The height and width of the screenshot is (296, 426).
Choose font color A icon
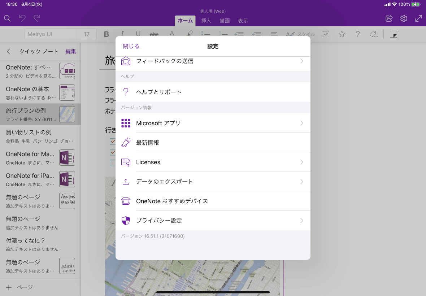point(172,34)
